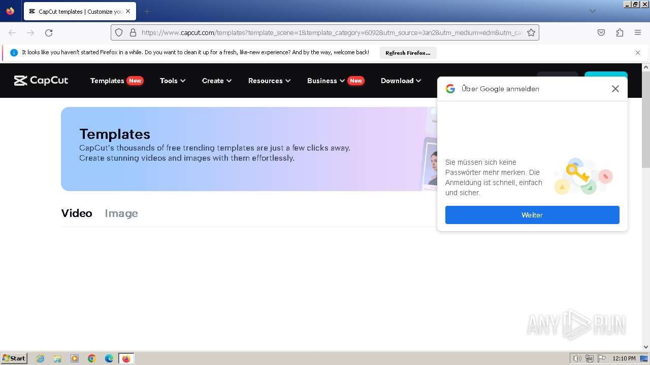Open Microsoft Edge from the taskbar
The image size is (650, 365).
click(109, 358)
